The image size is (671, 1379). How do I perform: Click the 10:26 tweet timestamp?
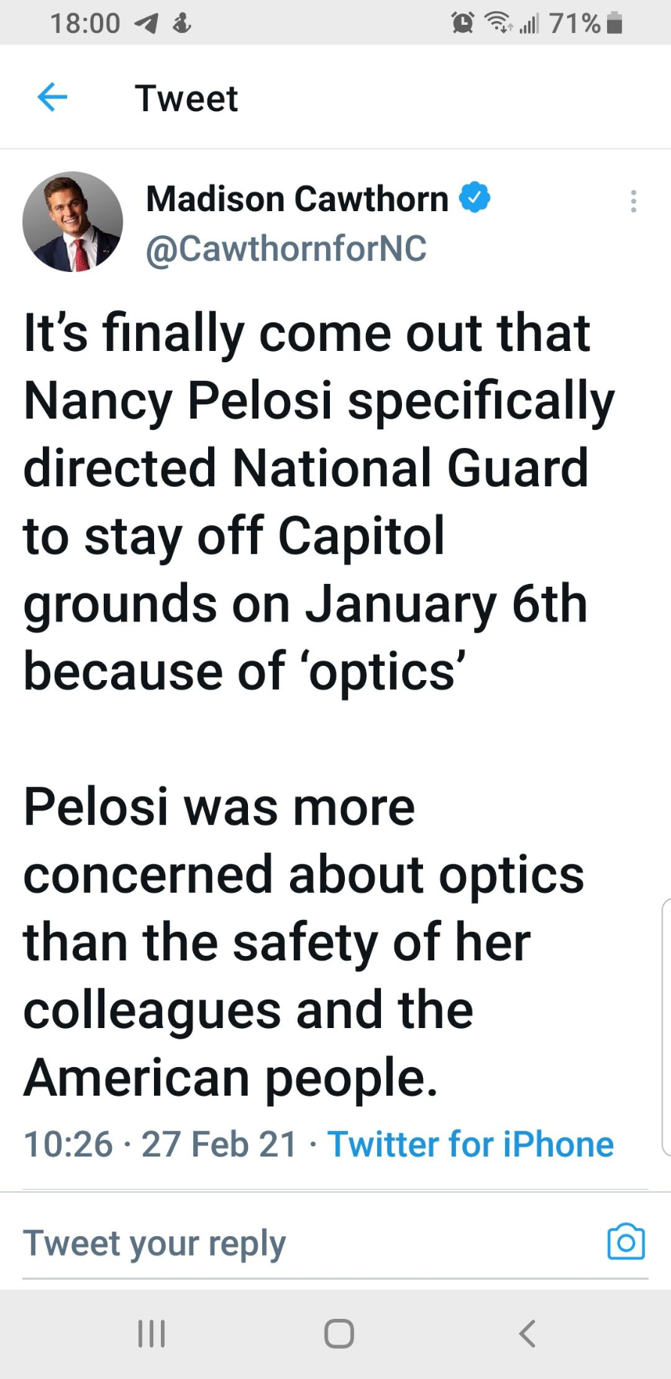coord(68,1145)
